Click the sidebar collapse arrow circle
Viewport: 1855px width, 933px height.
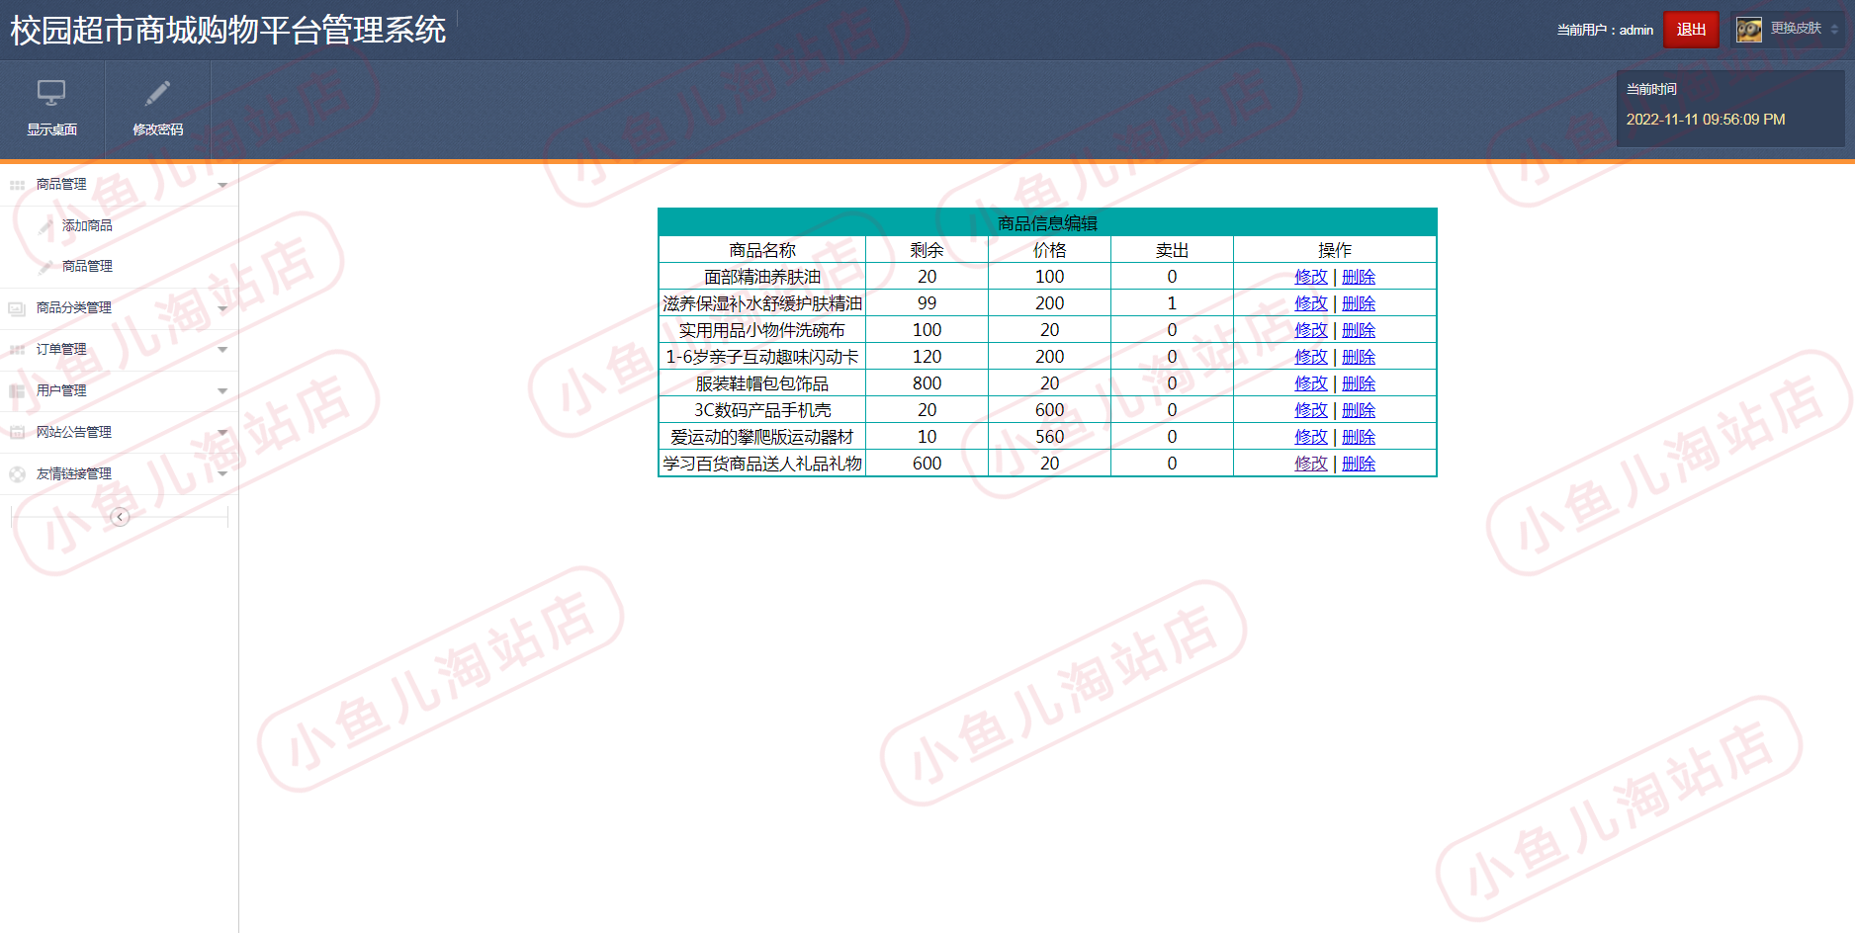120,517
